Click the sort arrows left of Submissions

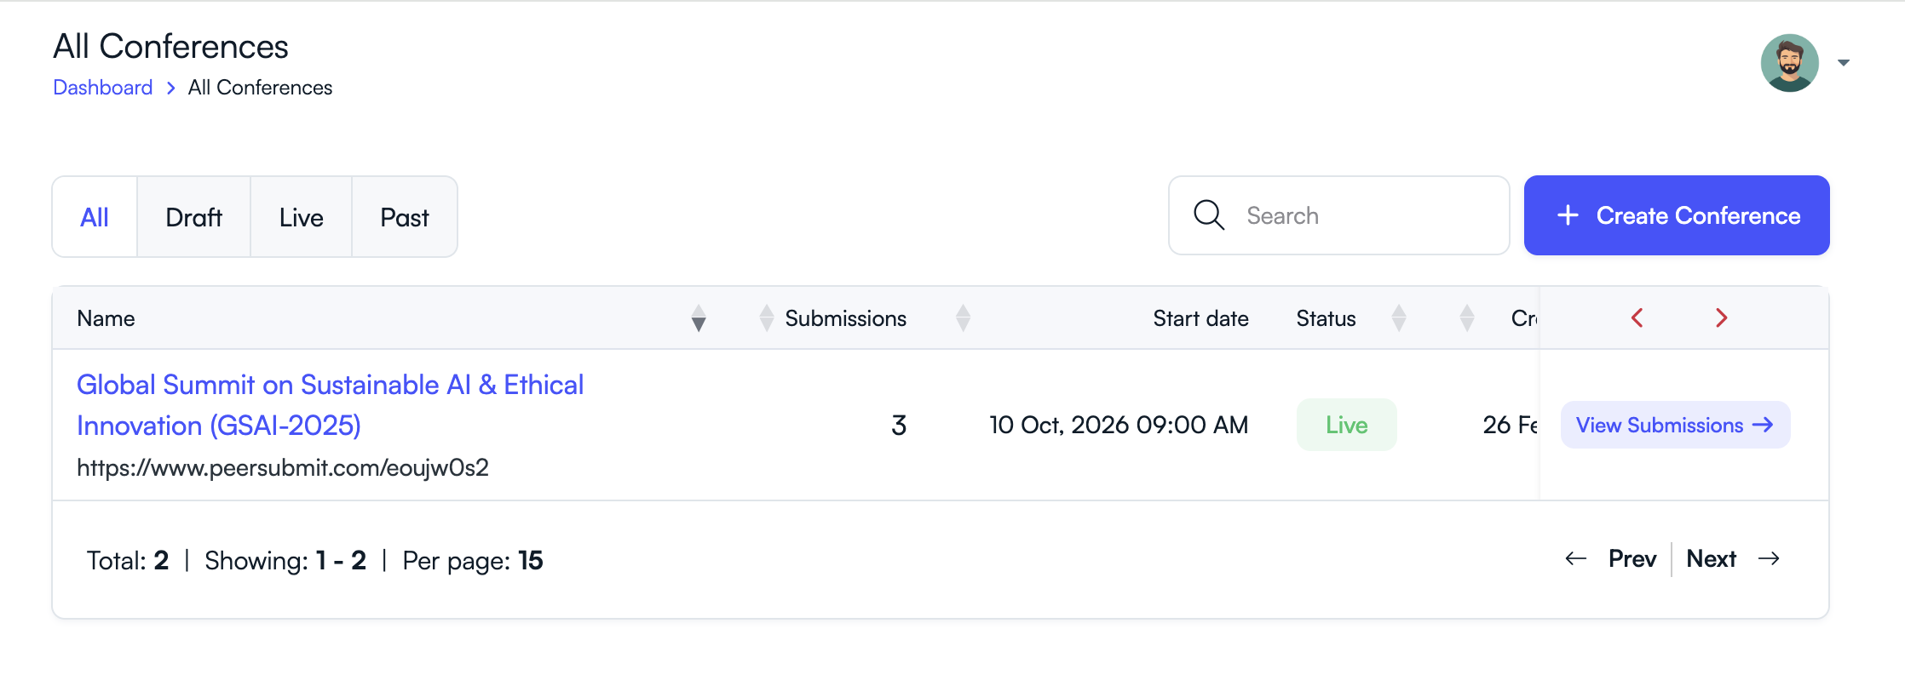coord(766,317)
